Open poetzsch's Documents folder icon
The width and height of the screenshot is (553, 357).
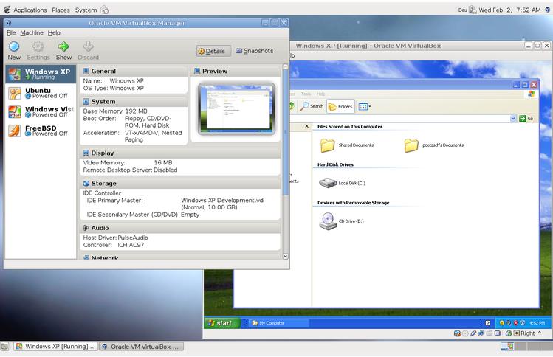(x=411, y=145)
